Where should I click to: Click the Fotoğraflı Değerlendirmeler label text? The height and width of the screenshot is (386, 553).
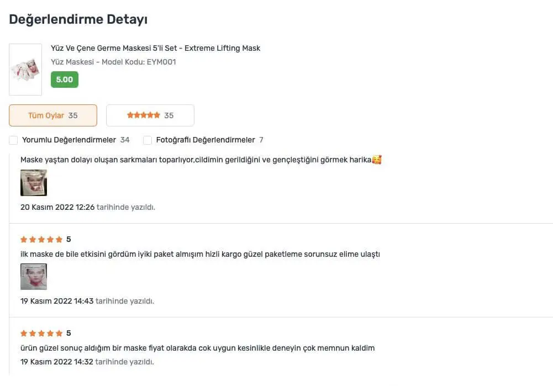pyautogui.click(x=206, y=140)
